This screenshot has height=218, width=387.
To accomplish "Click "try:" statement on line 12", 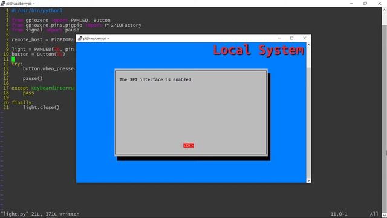I will [17, 64].
